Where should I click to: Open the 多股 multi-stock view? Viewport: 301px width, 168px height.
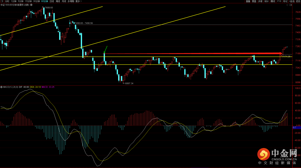[260, 1]
